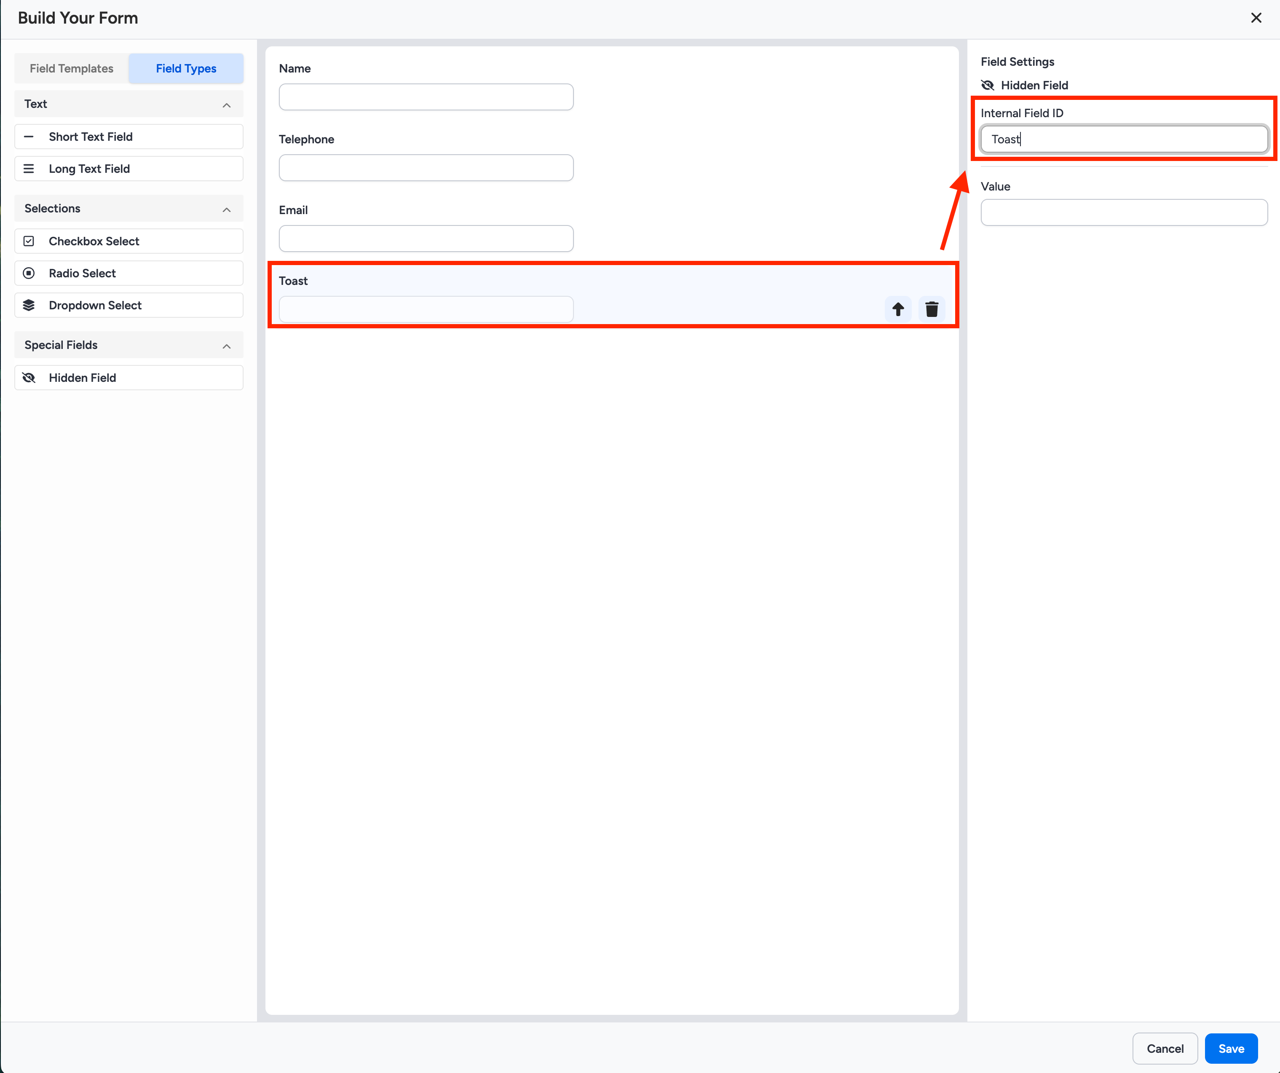Image resolution: width=1280 pixels, height=1073 pixels.
Task: Add a Short Text Field
Action: pos(129,137)
